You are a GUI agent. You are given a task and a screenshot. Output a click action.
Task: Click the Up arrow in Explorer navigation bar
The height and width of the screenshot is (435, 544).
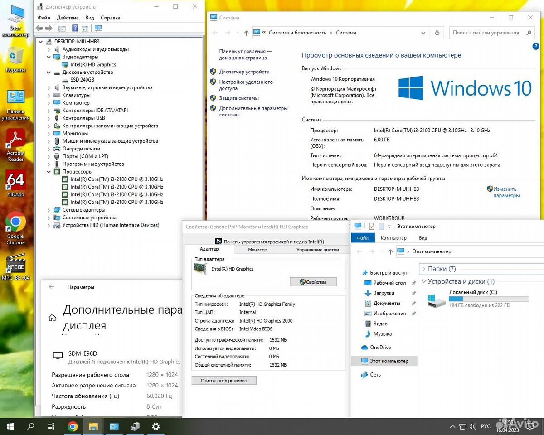[390, 251]
